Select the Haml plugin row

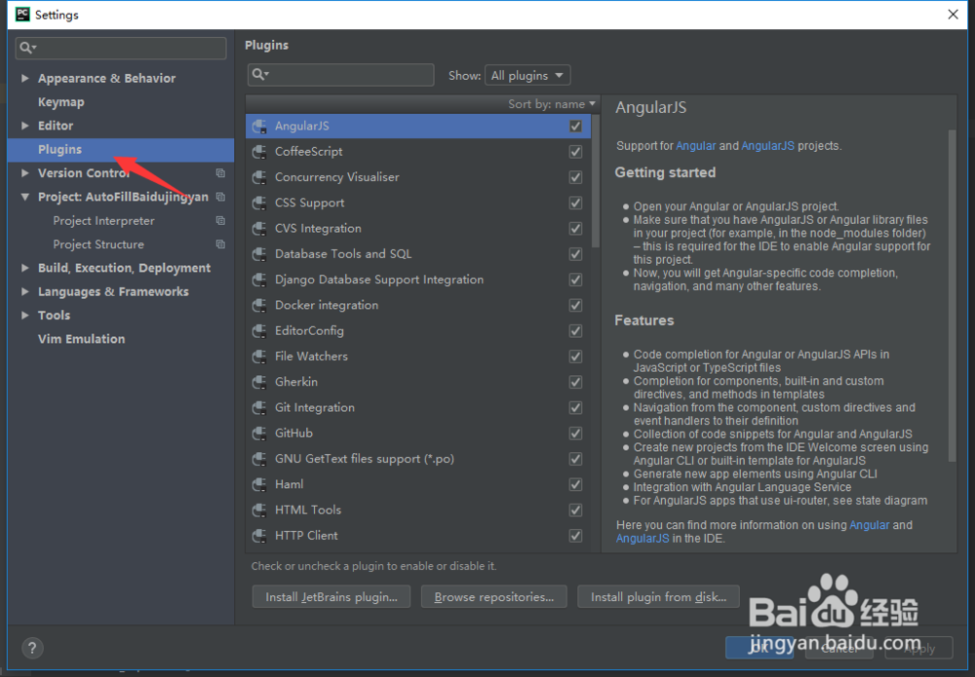418,484
